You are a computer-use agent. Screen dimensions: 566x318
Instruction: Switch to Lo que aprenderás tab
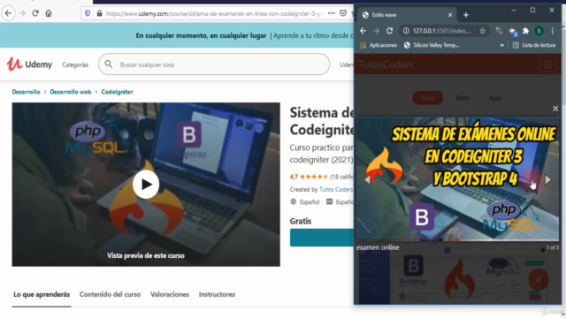click(42, 294)
